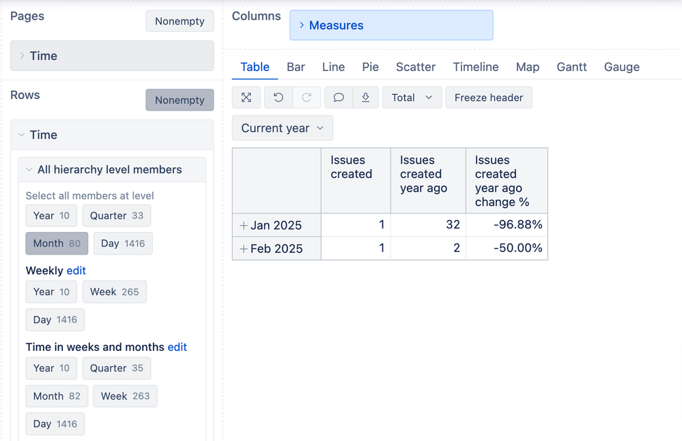
Task: Open the comment bubble icon
Action: click(x=339, y=98)
